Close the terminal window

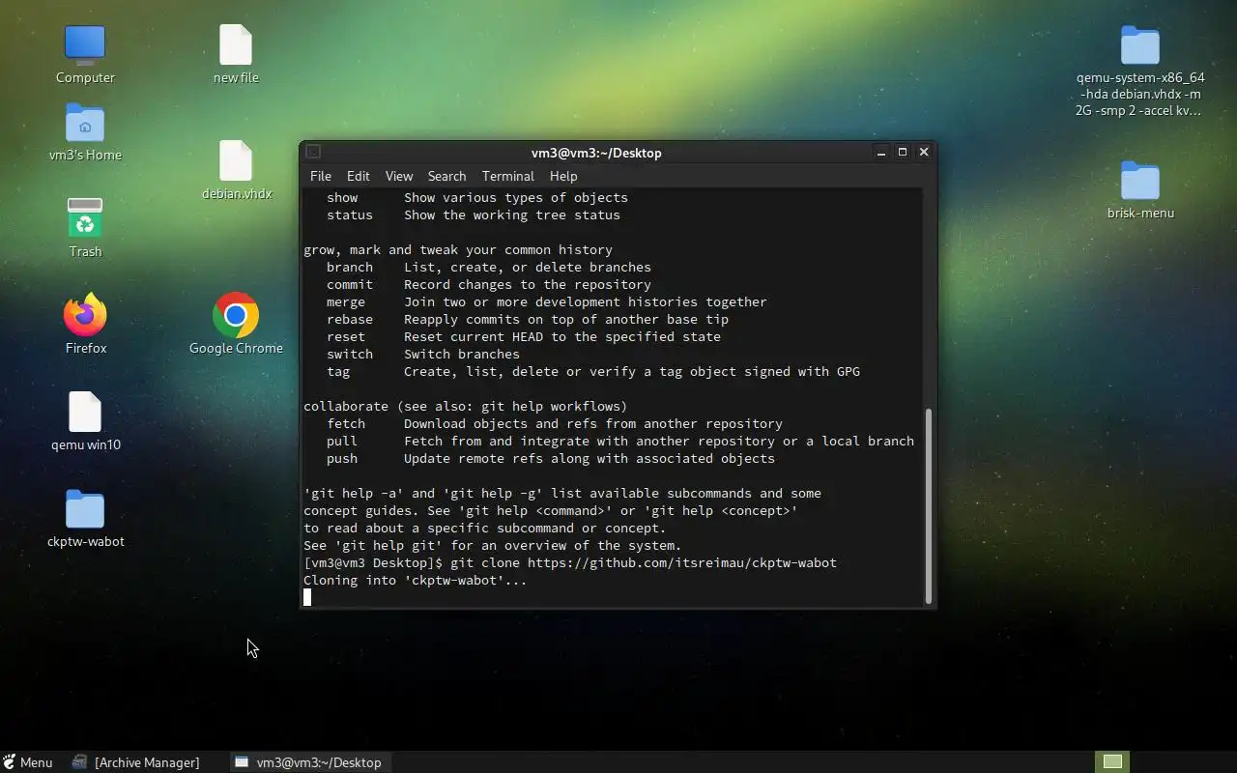point(924,152)
